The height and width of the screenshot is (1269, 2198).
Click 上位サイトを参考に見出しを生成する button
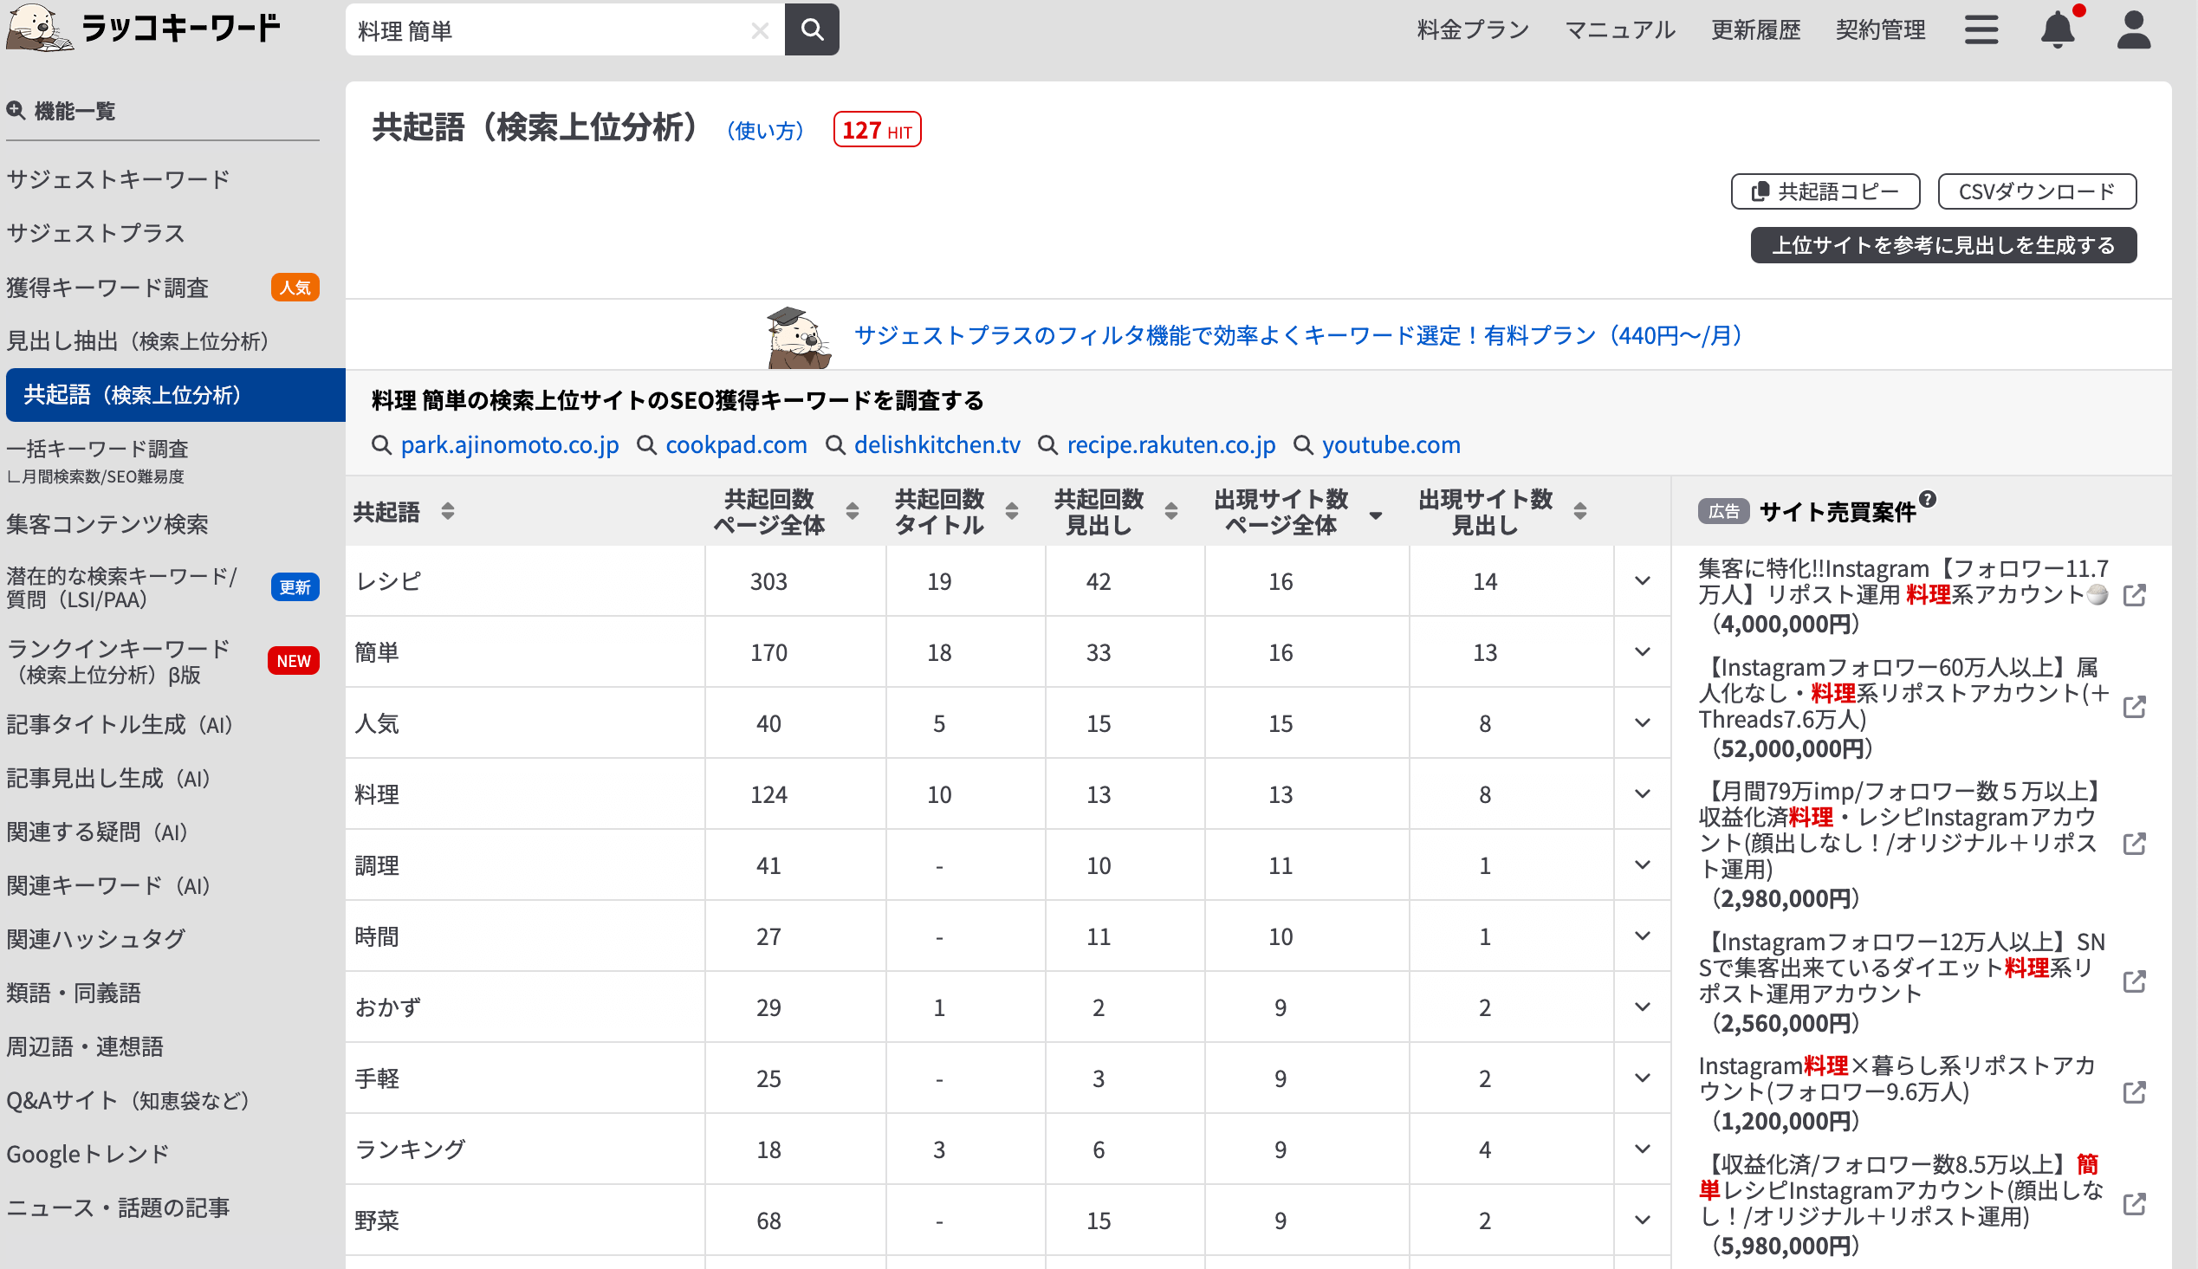pos(1943,245)
